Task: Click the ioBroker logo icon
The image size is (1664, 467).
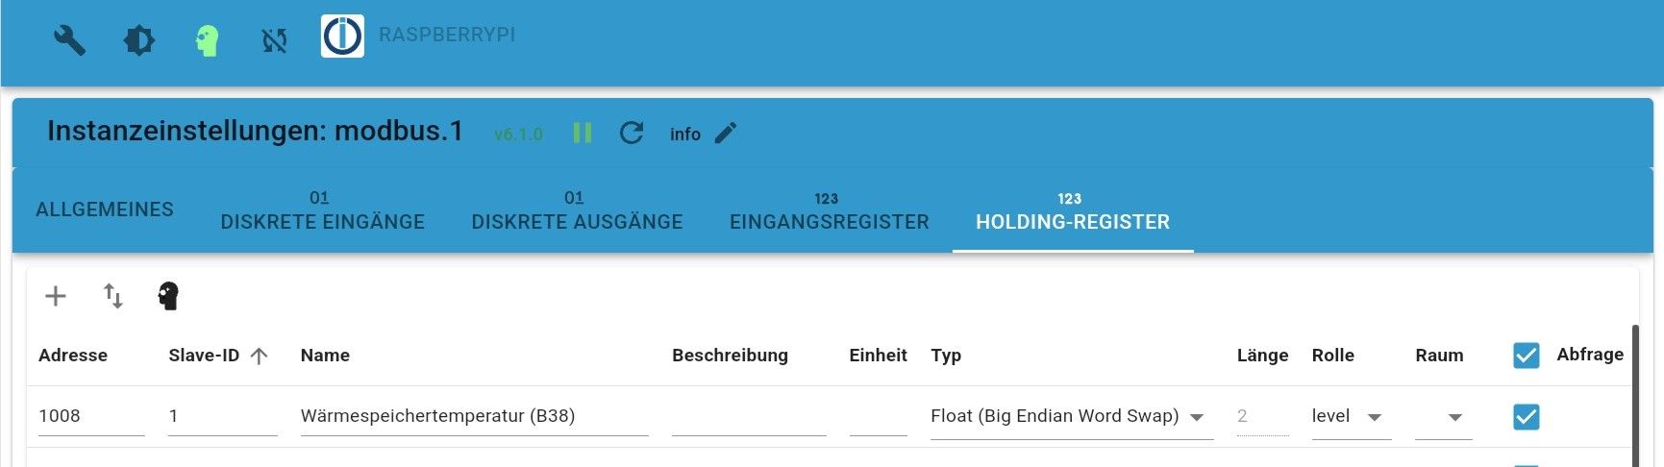Action: pyautogui.click(x=342, y=37)
